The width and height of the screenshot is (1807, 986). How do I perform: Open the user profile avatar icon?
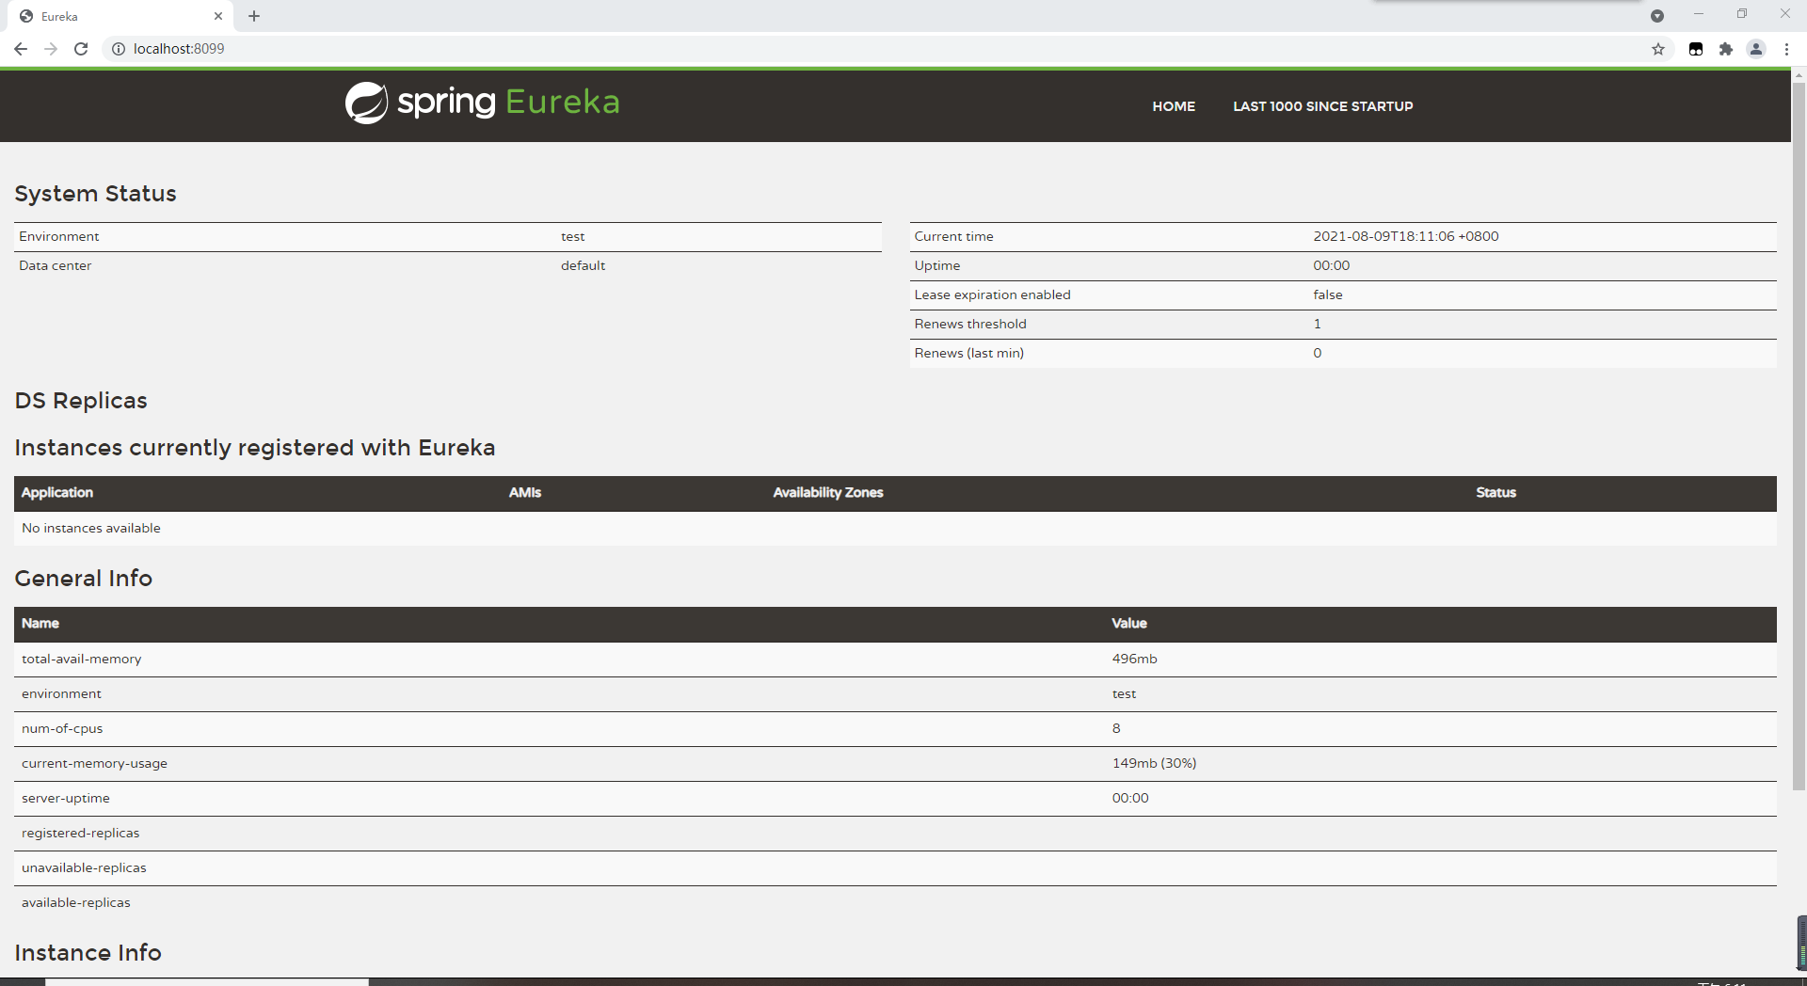click(x=1756, y=49)
